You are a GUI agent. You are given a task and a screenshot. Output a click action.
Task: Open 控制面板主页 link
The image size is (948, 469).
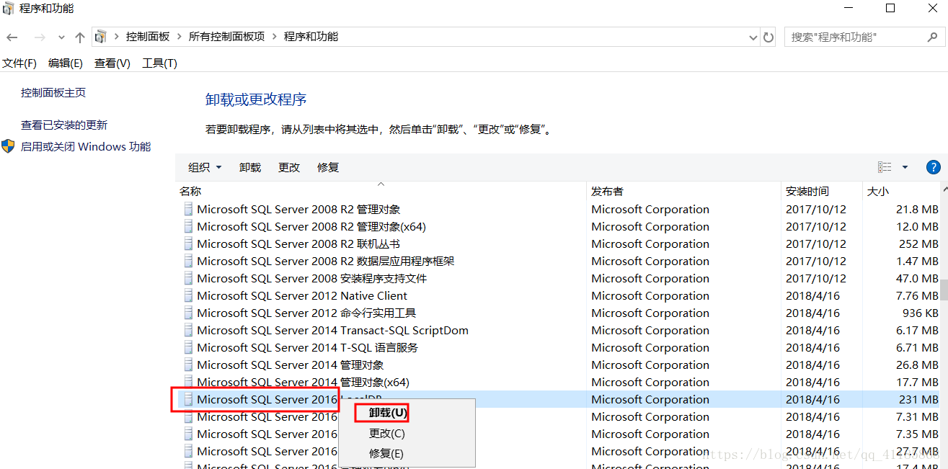pos(53,93)
